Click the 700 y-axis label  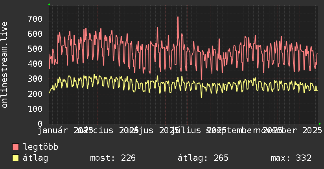pos(35,19)
